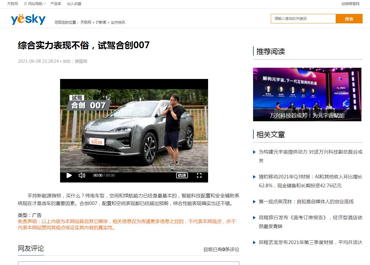Click the triangle bullet beside 第一观点吴茂林 article
This screenshot has width=370, height=265.
click(254, 202)
